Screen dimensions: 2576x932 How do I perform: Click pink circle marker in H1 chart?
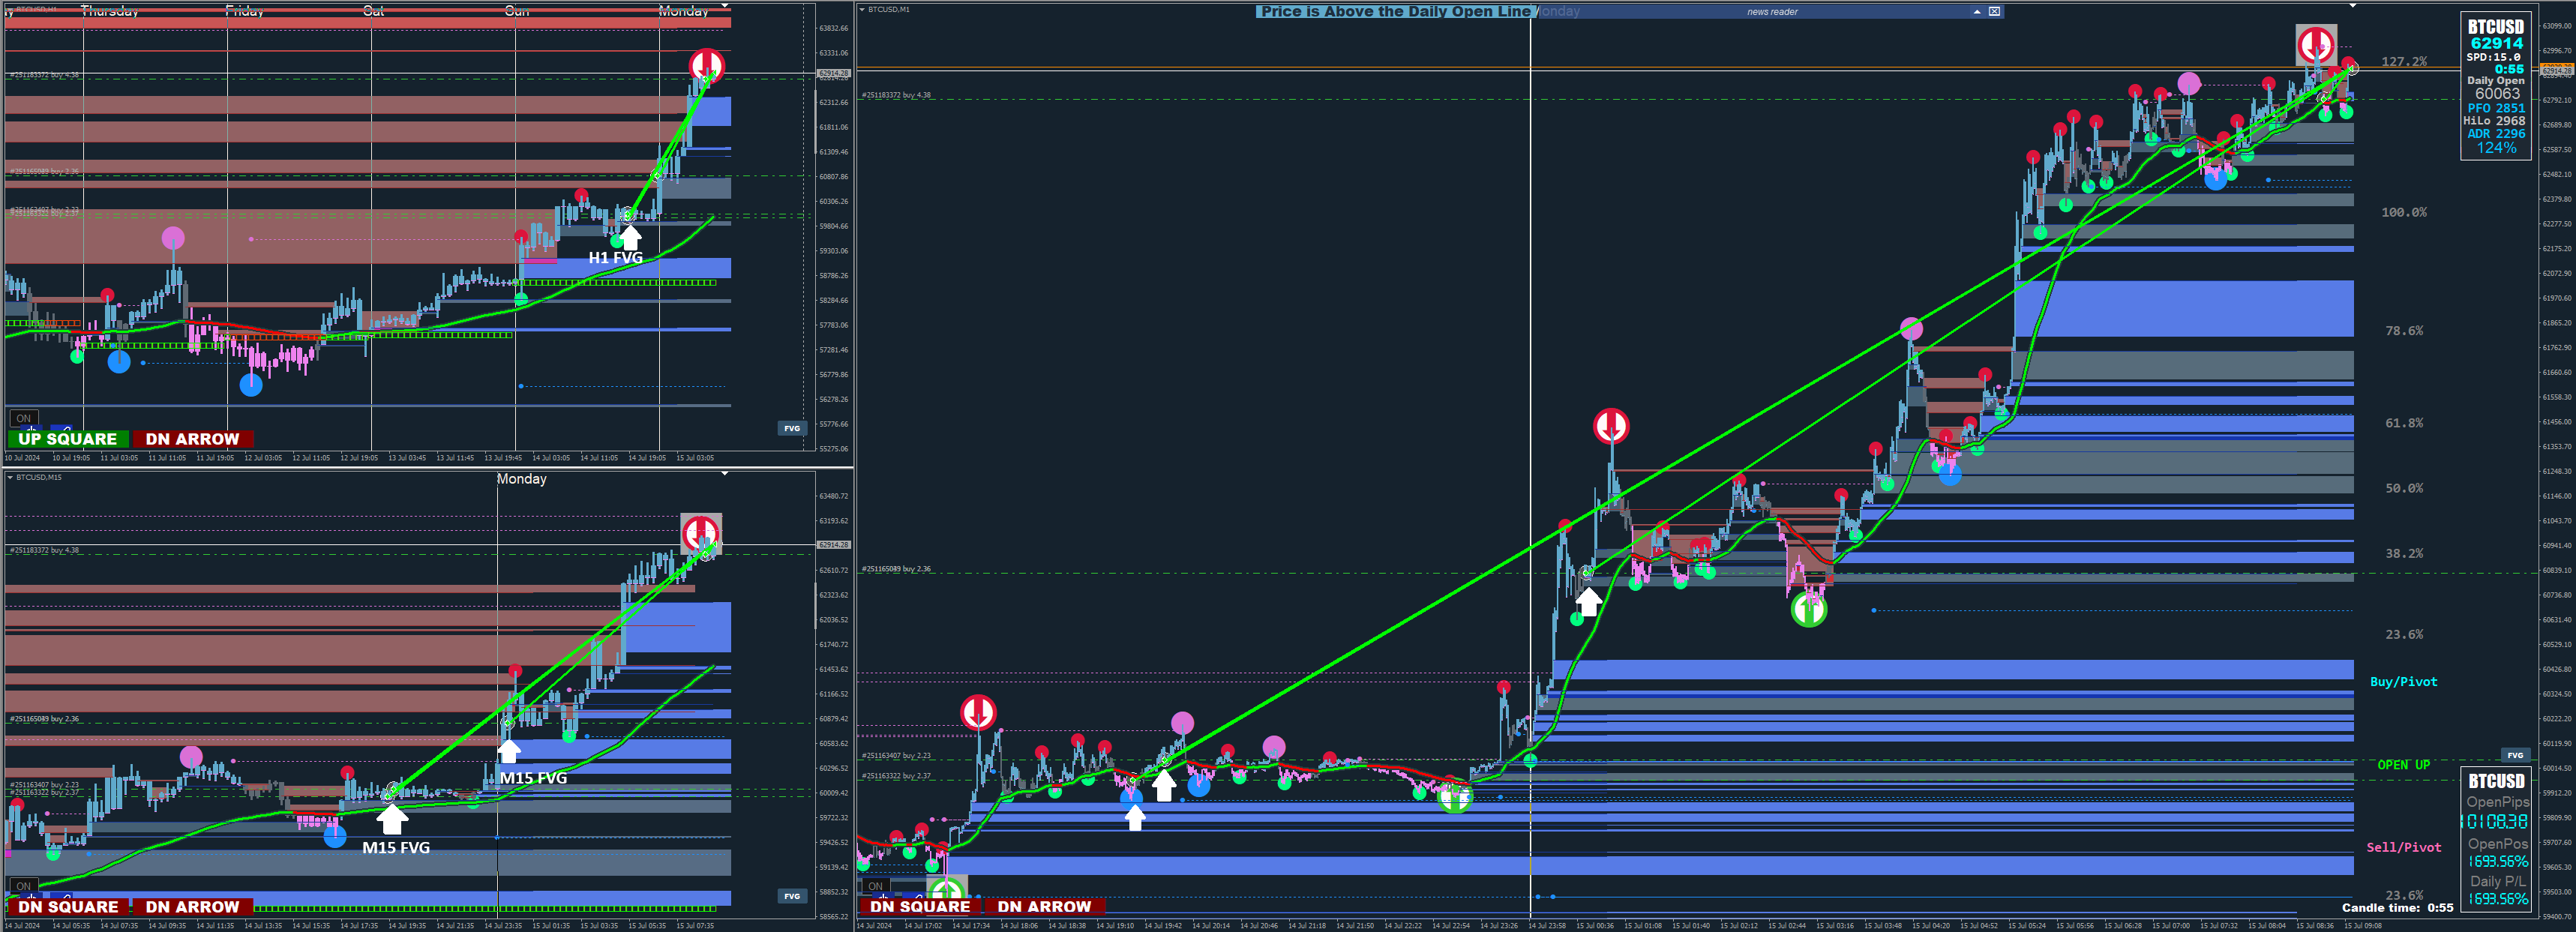click(173, 238)
